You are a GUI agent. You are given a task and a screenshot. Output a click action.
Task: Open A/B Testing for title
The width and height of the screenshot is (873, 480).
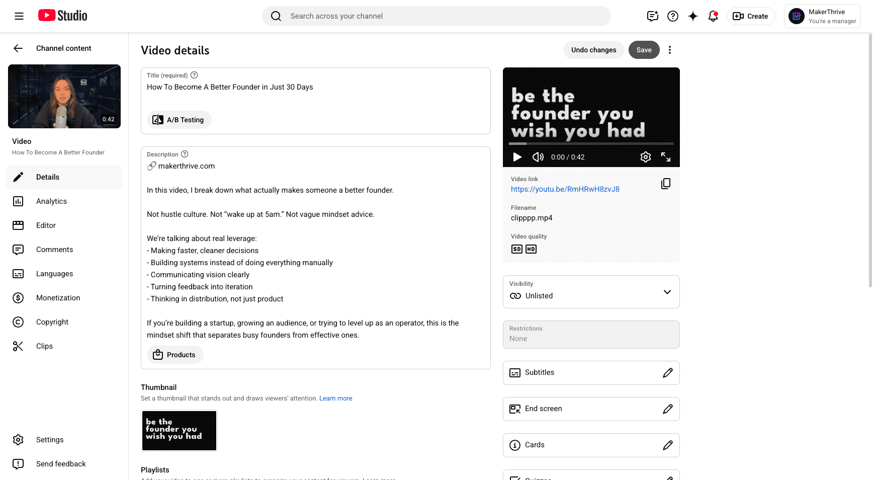[x=179, y=120]
